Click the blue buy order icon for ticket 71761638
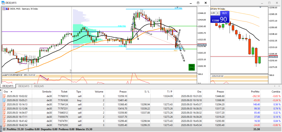 (x=4, y=100)
